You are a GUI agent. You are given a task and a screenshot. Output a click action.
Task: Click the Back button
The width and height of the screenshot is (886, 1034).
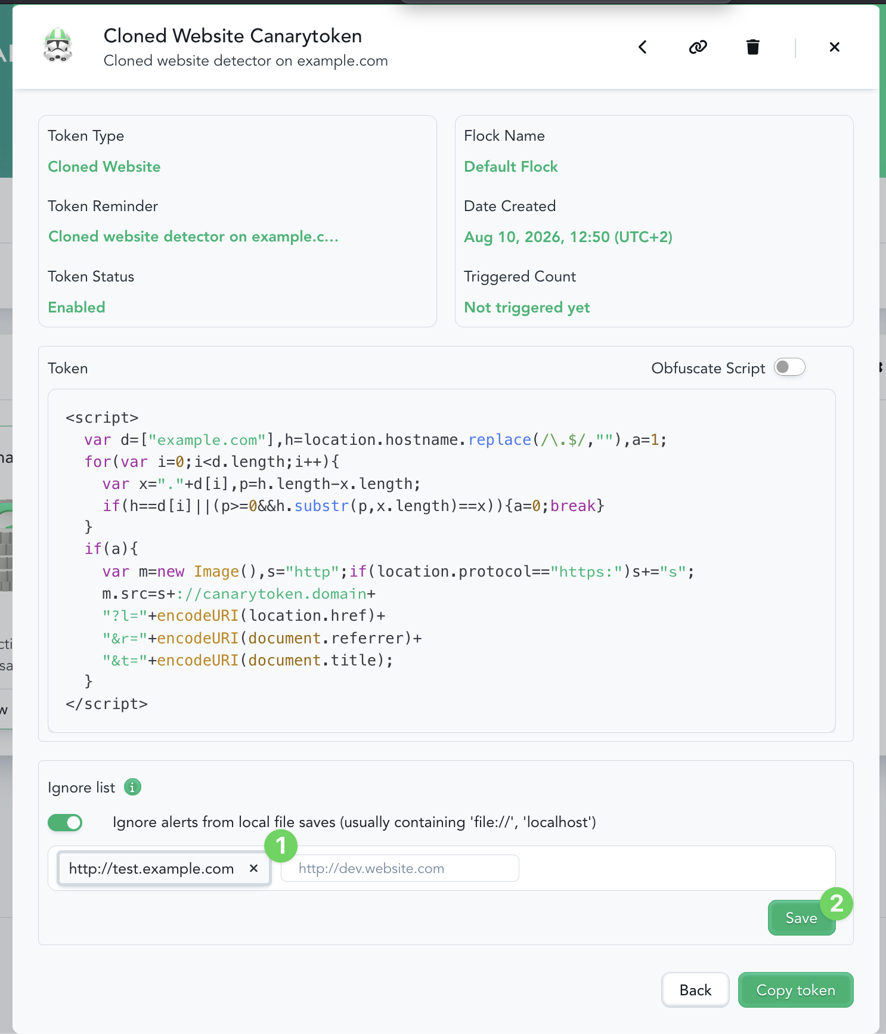695,990
